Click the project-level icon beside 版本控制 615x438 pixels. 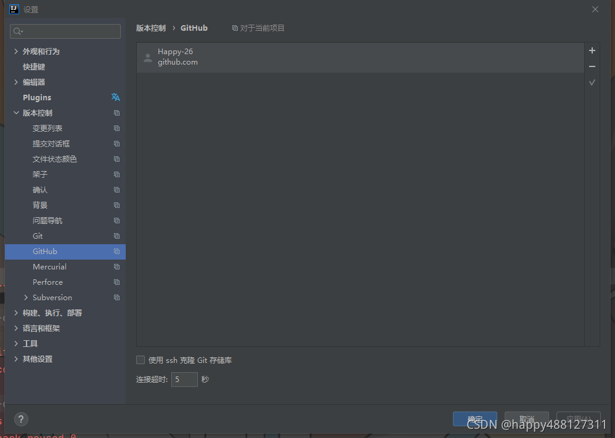pyautogui.click(x=116, y=113)
